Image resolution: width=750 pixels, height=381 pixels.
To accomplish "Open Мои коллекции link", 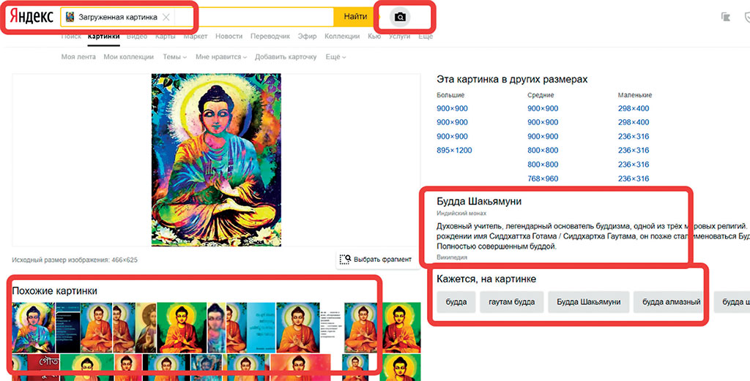I will (x=128, y=57).
